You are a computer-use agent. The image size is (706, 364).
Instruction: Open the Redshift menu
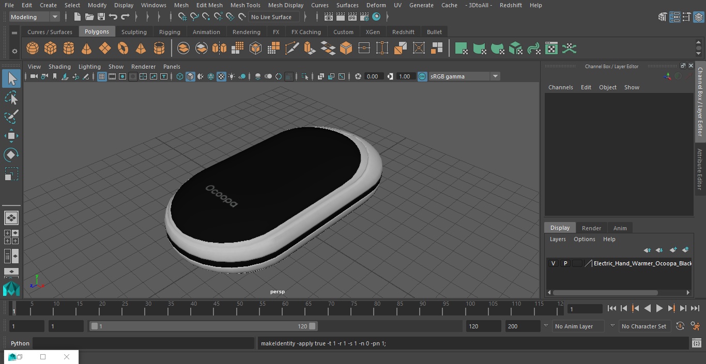pos(511,5)
